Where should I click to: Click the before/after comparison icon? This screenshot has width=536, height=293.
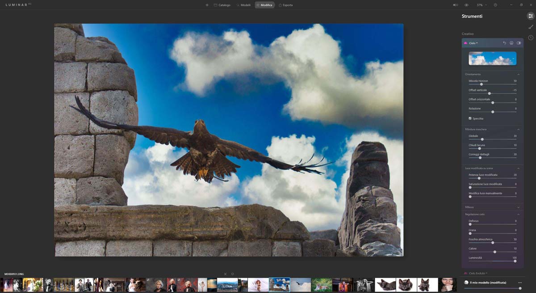point(456,5)
